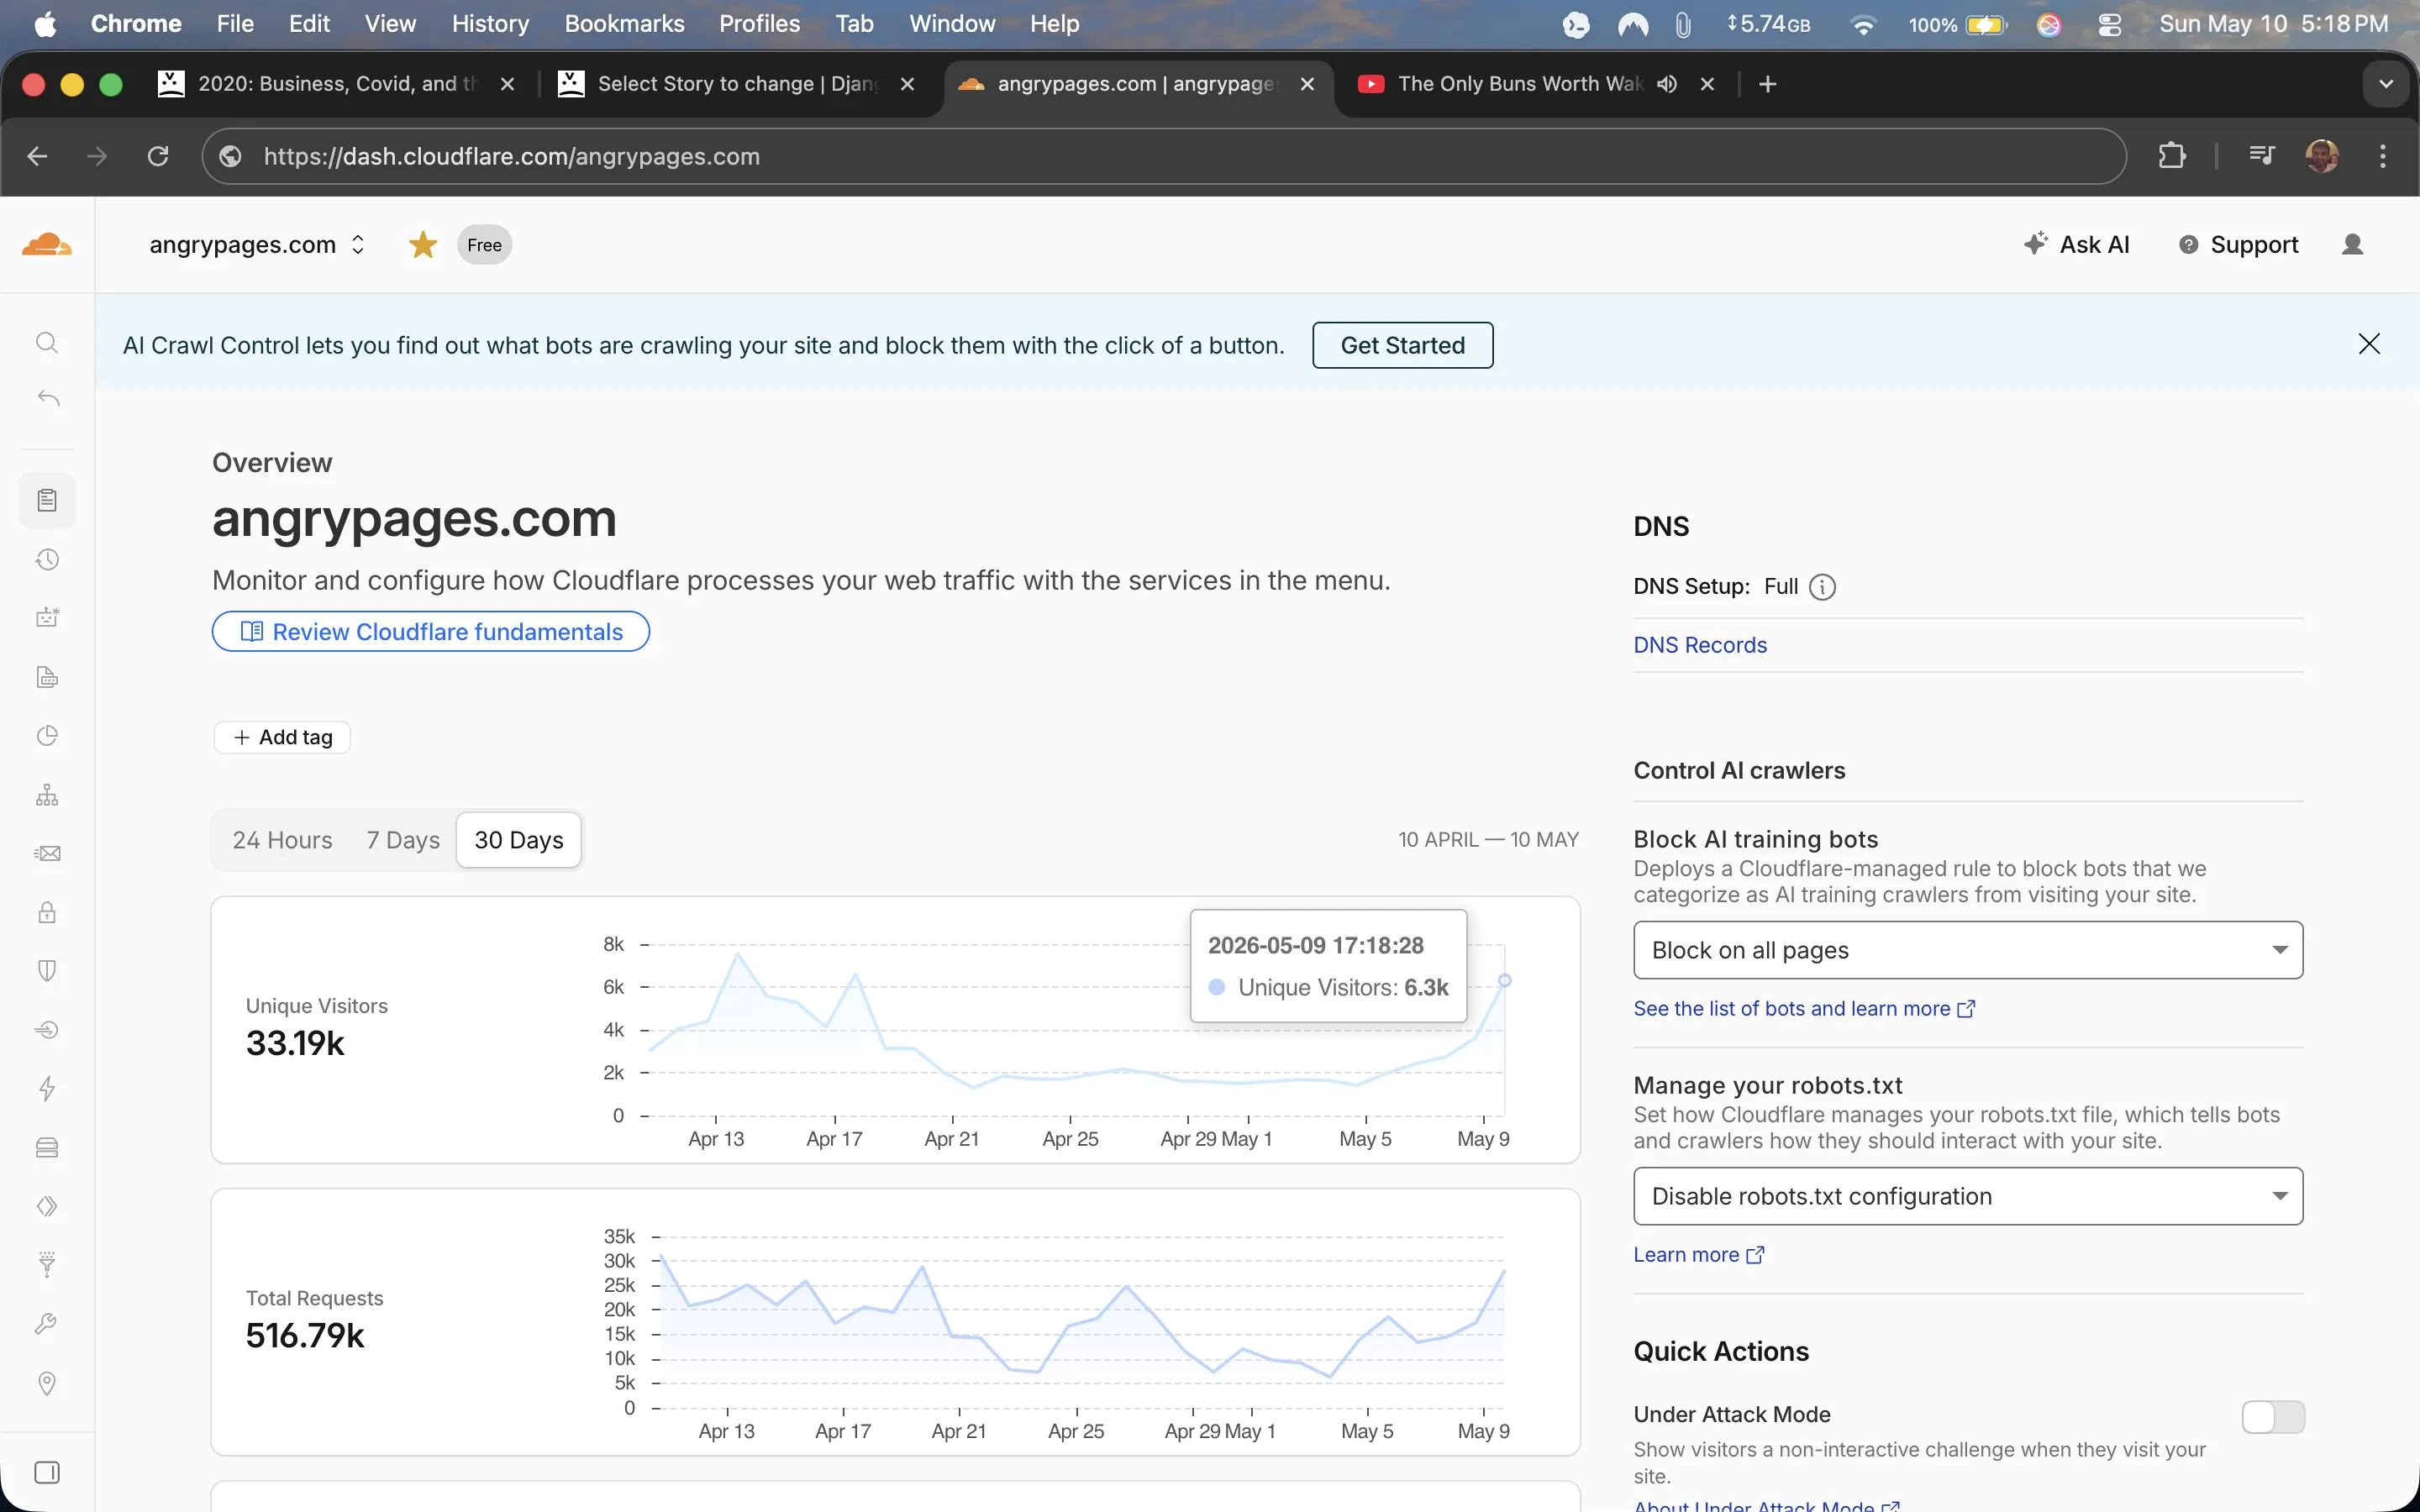This screenshot has height=1512, width=2420.
Task: Open the Security shield sidebar icon
Action: [x=47, y=971]
